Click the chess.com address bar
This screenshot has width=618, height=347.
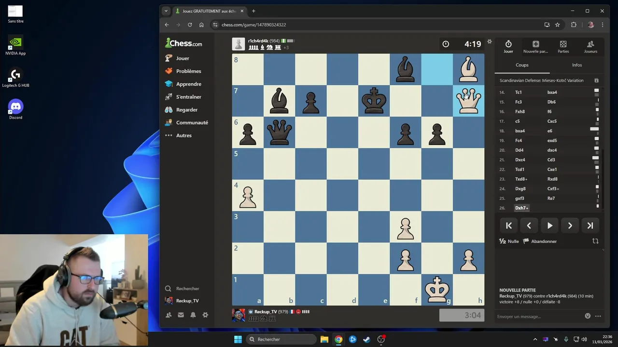tap(377, 25)
